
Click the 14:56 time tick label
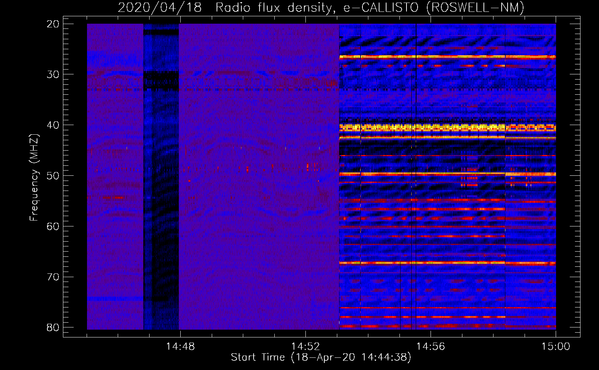[x=431, y=347]
